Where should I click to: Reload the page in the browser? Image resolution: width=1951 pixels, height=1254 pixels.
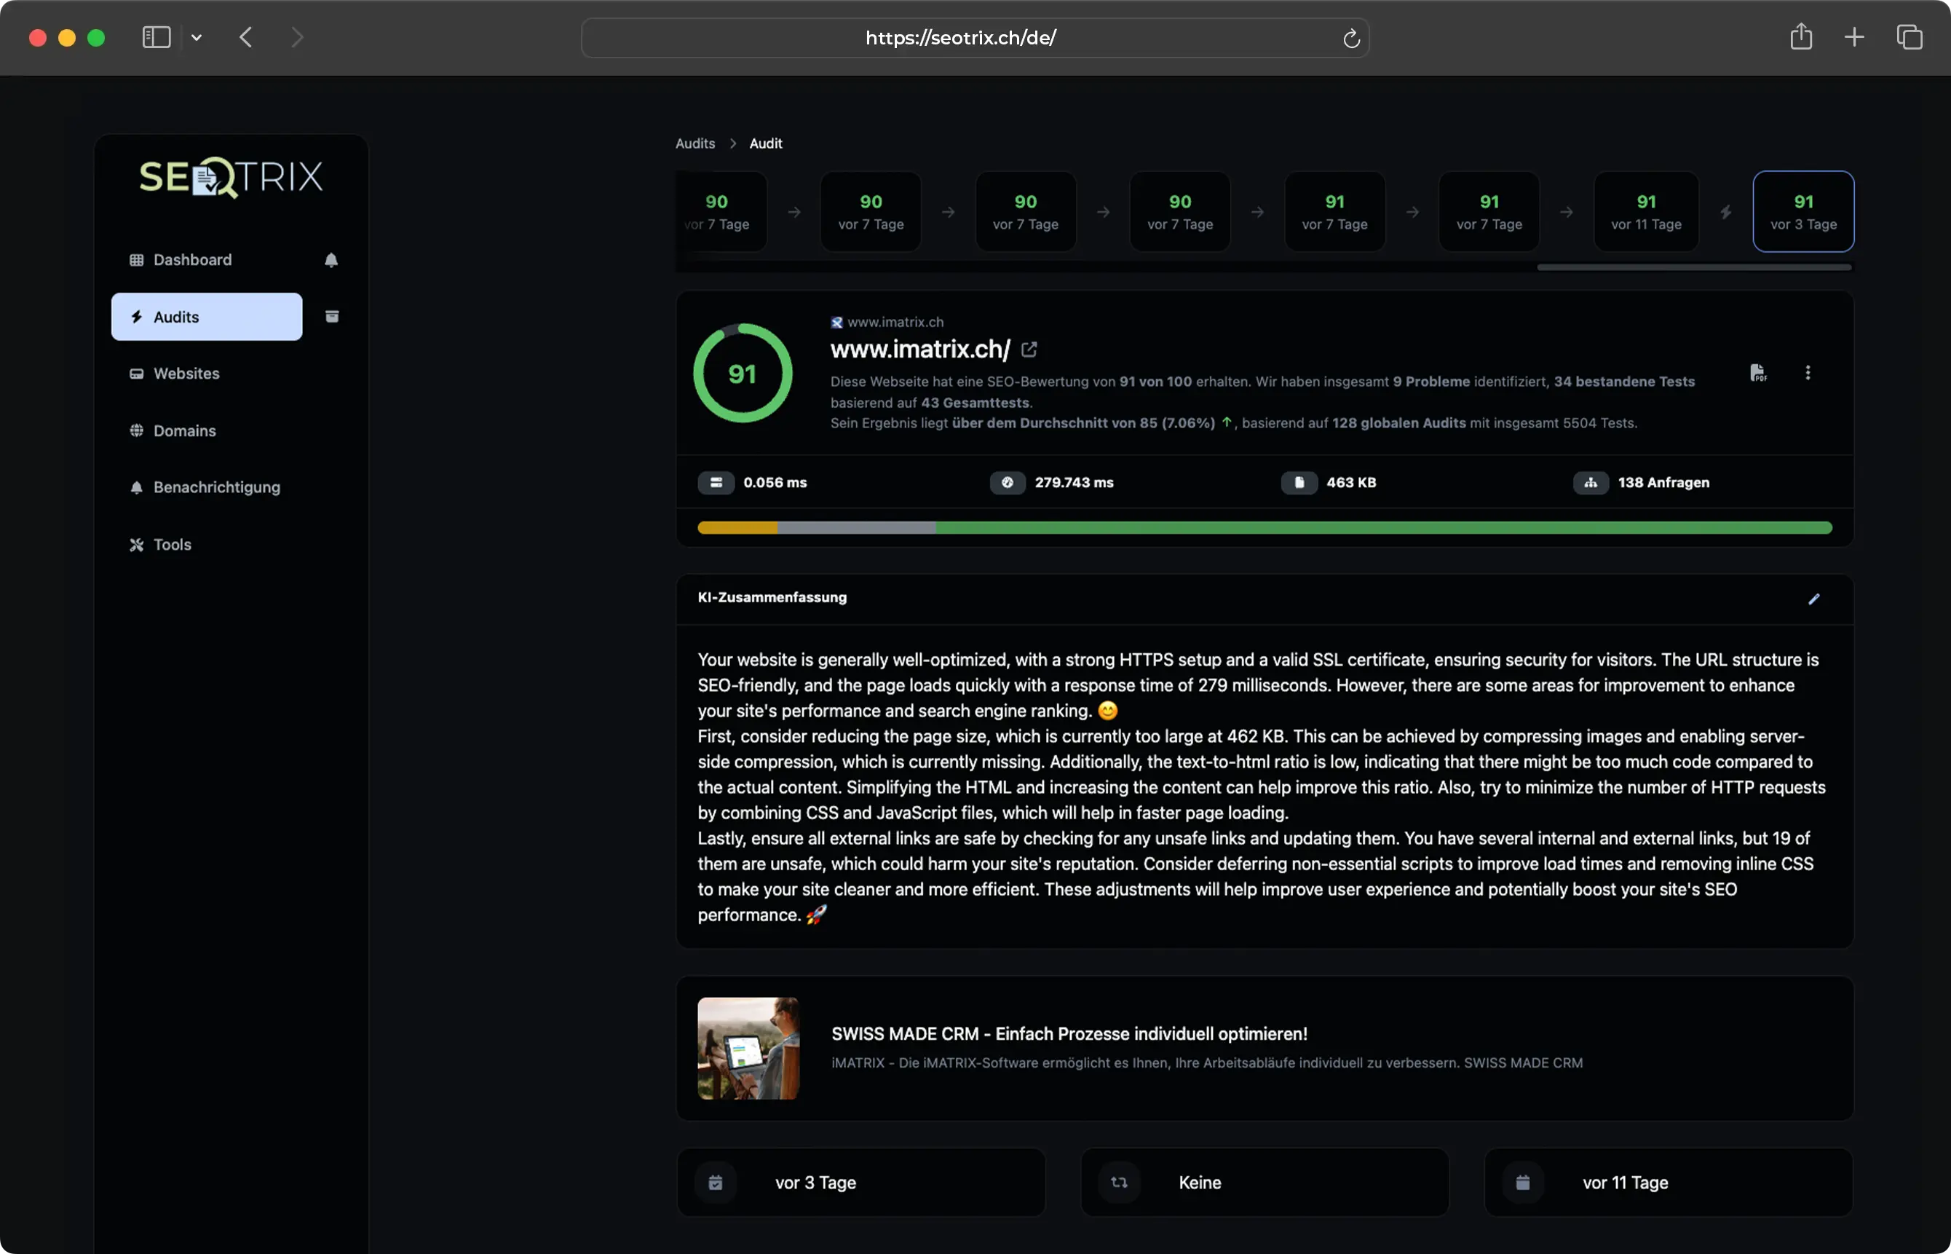coord(1350,39)
